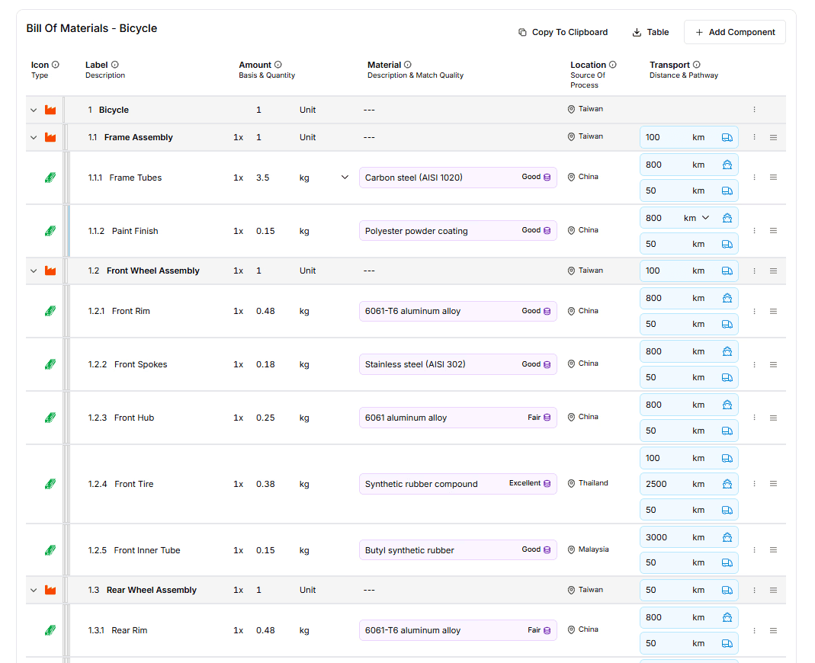
Task: Click the Front Wheel Assembly label
Action: tap(152, 271)
